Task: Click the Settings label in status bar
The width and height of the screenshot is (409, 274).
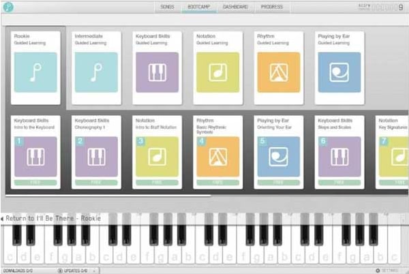Action: pyautogui.click(x=390, y=271)
